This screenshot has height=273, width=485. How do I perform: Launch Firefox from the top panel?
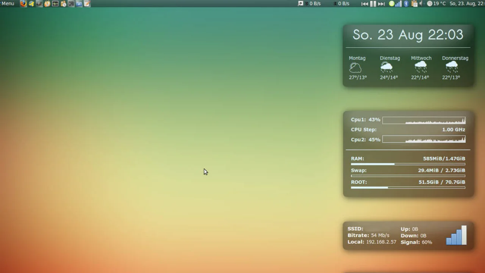pos(23,4)
